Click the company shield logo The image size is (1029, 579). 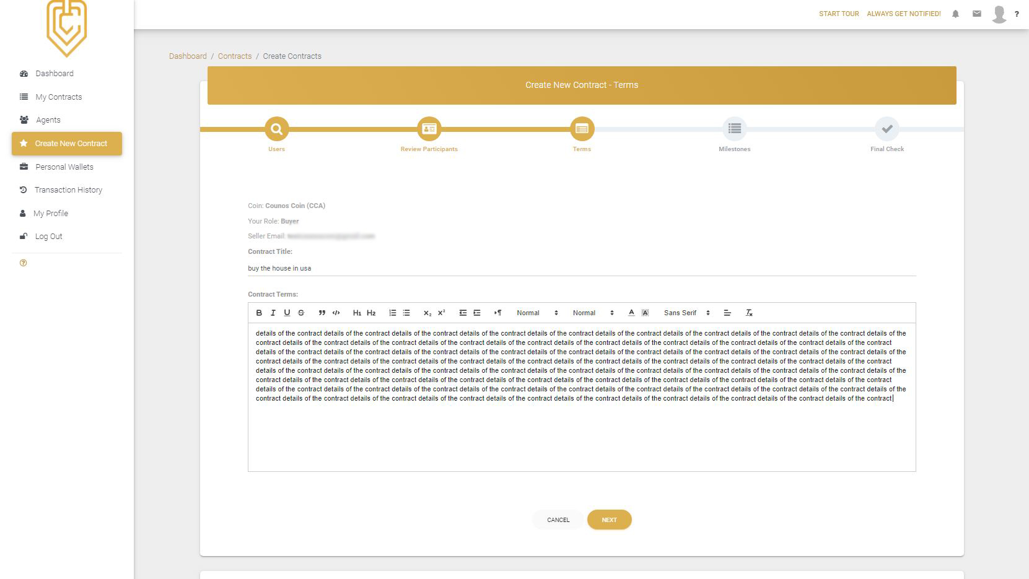point(67,28)
